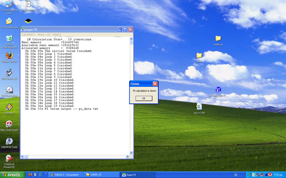Select the yellow folder below super_pi folder

[x=199, y=58]
